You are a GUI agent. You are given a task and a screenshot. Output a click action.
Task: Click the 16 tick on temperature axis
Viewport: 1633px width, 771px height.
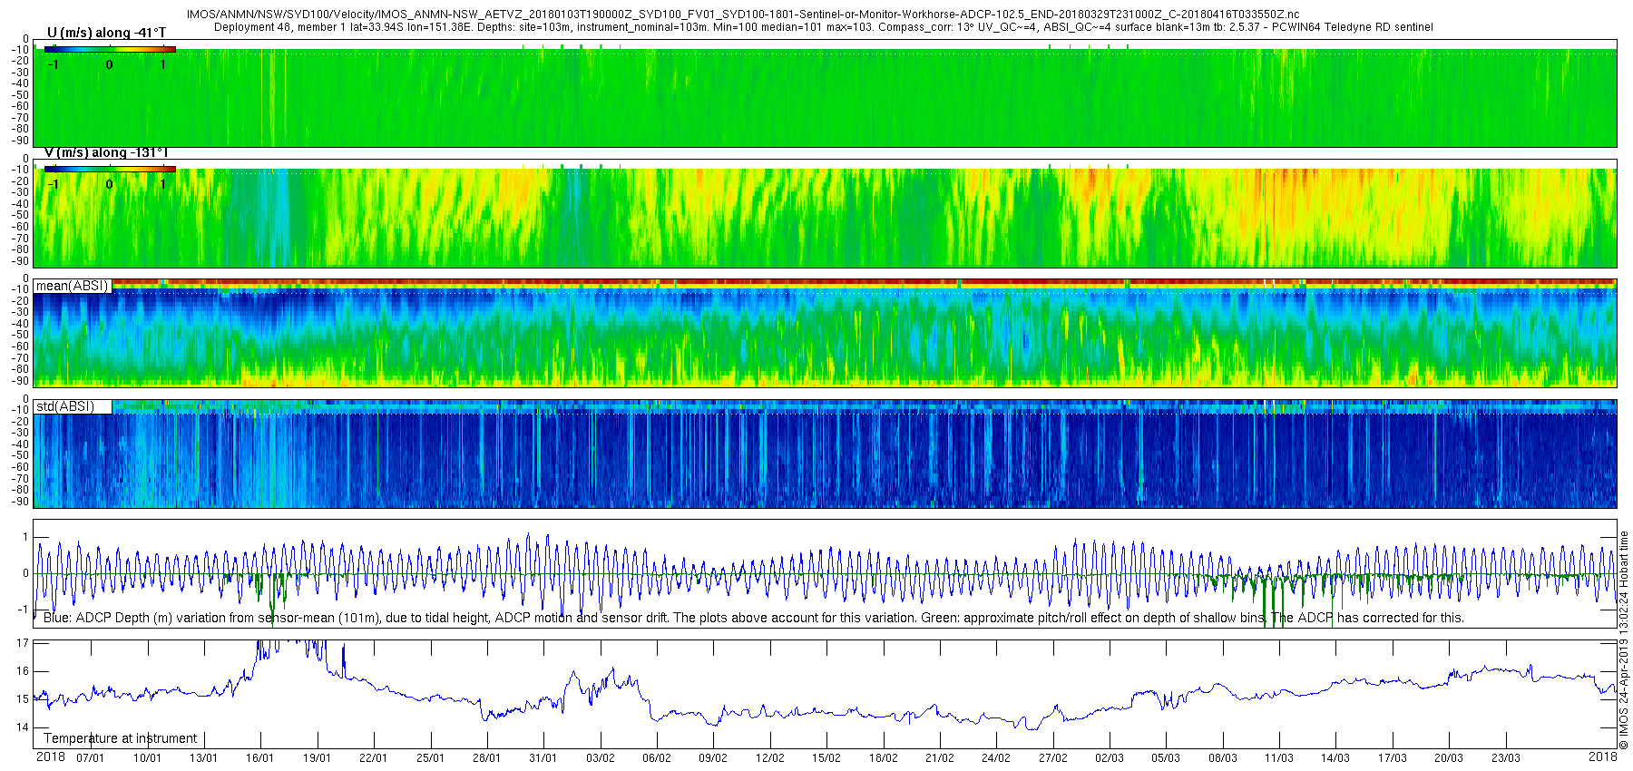click(24, 671)
